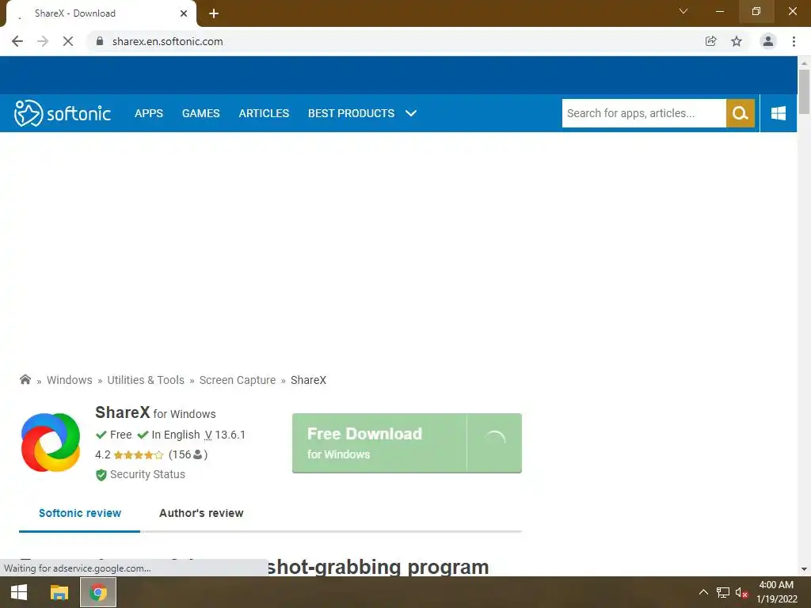The height and width of the screenshot is (608, 811).
Task: Open a new tab
Action: tap(214, 13)
